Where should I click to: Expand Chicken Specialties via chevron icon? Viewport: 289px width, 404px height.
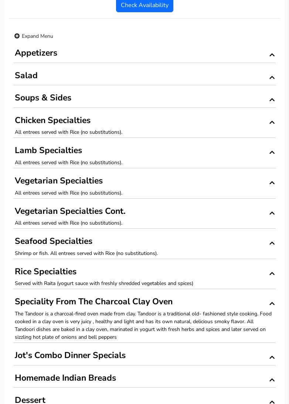click(272, 122)
